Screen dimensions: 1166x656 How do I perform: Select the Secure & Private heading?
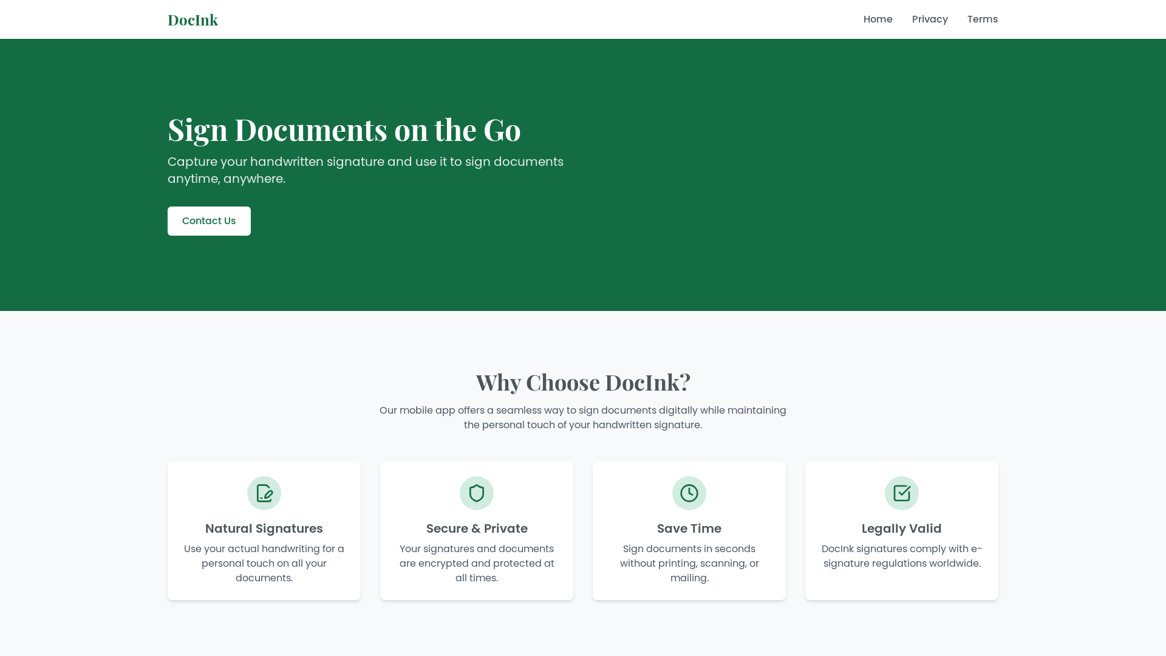pyautogui.click(x=477, y=528)
